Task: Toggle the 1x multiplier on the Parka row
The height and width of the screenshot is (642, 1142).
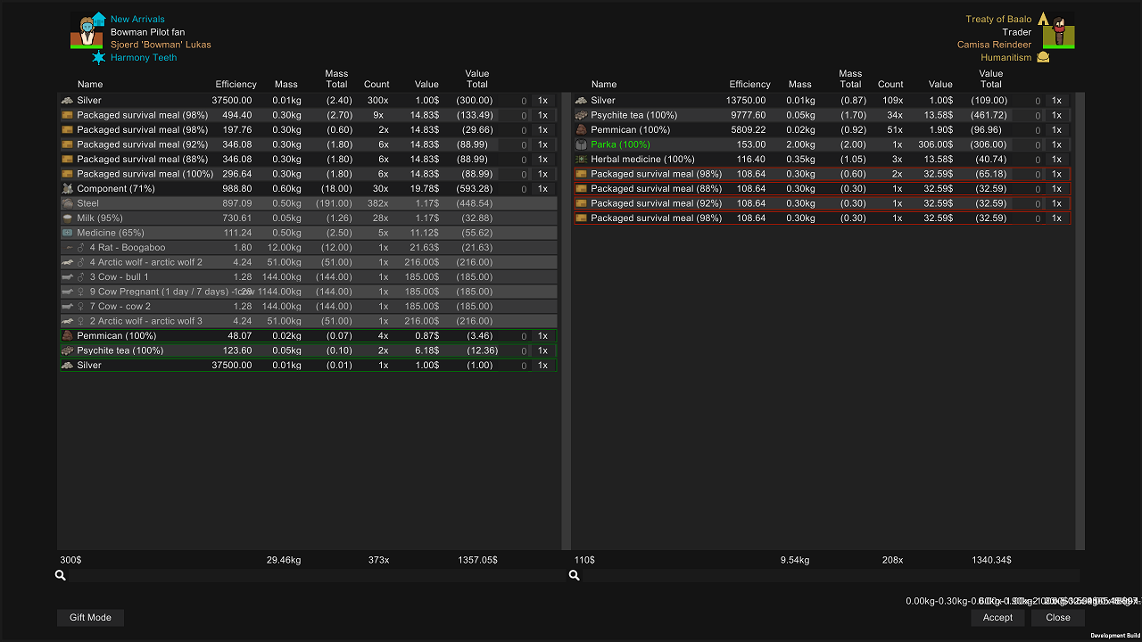Action: pos(1056,144)
